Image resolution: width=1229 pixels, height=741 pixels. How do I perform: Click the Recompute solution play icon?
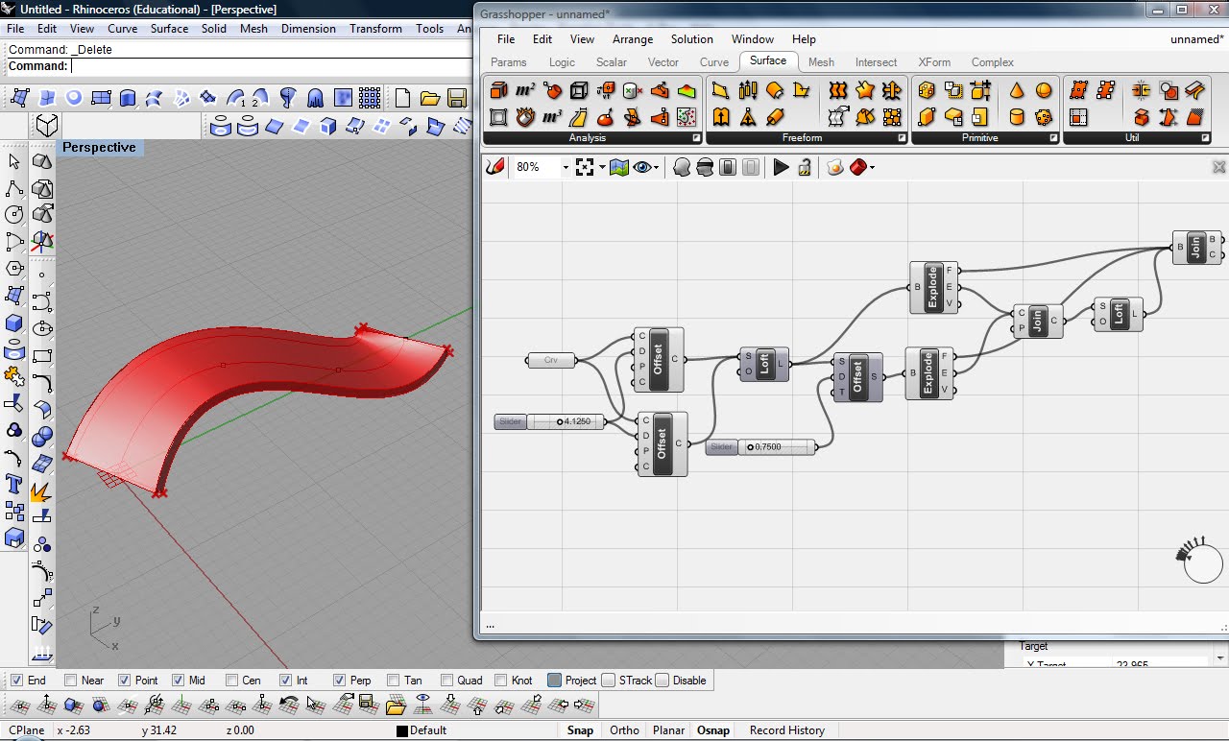[x=781, y=166]
